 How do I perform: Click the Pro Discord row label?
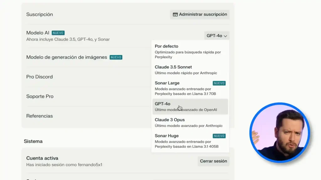pos(39,77)
